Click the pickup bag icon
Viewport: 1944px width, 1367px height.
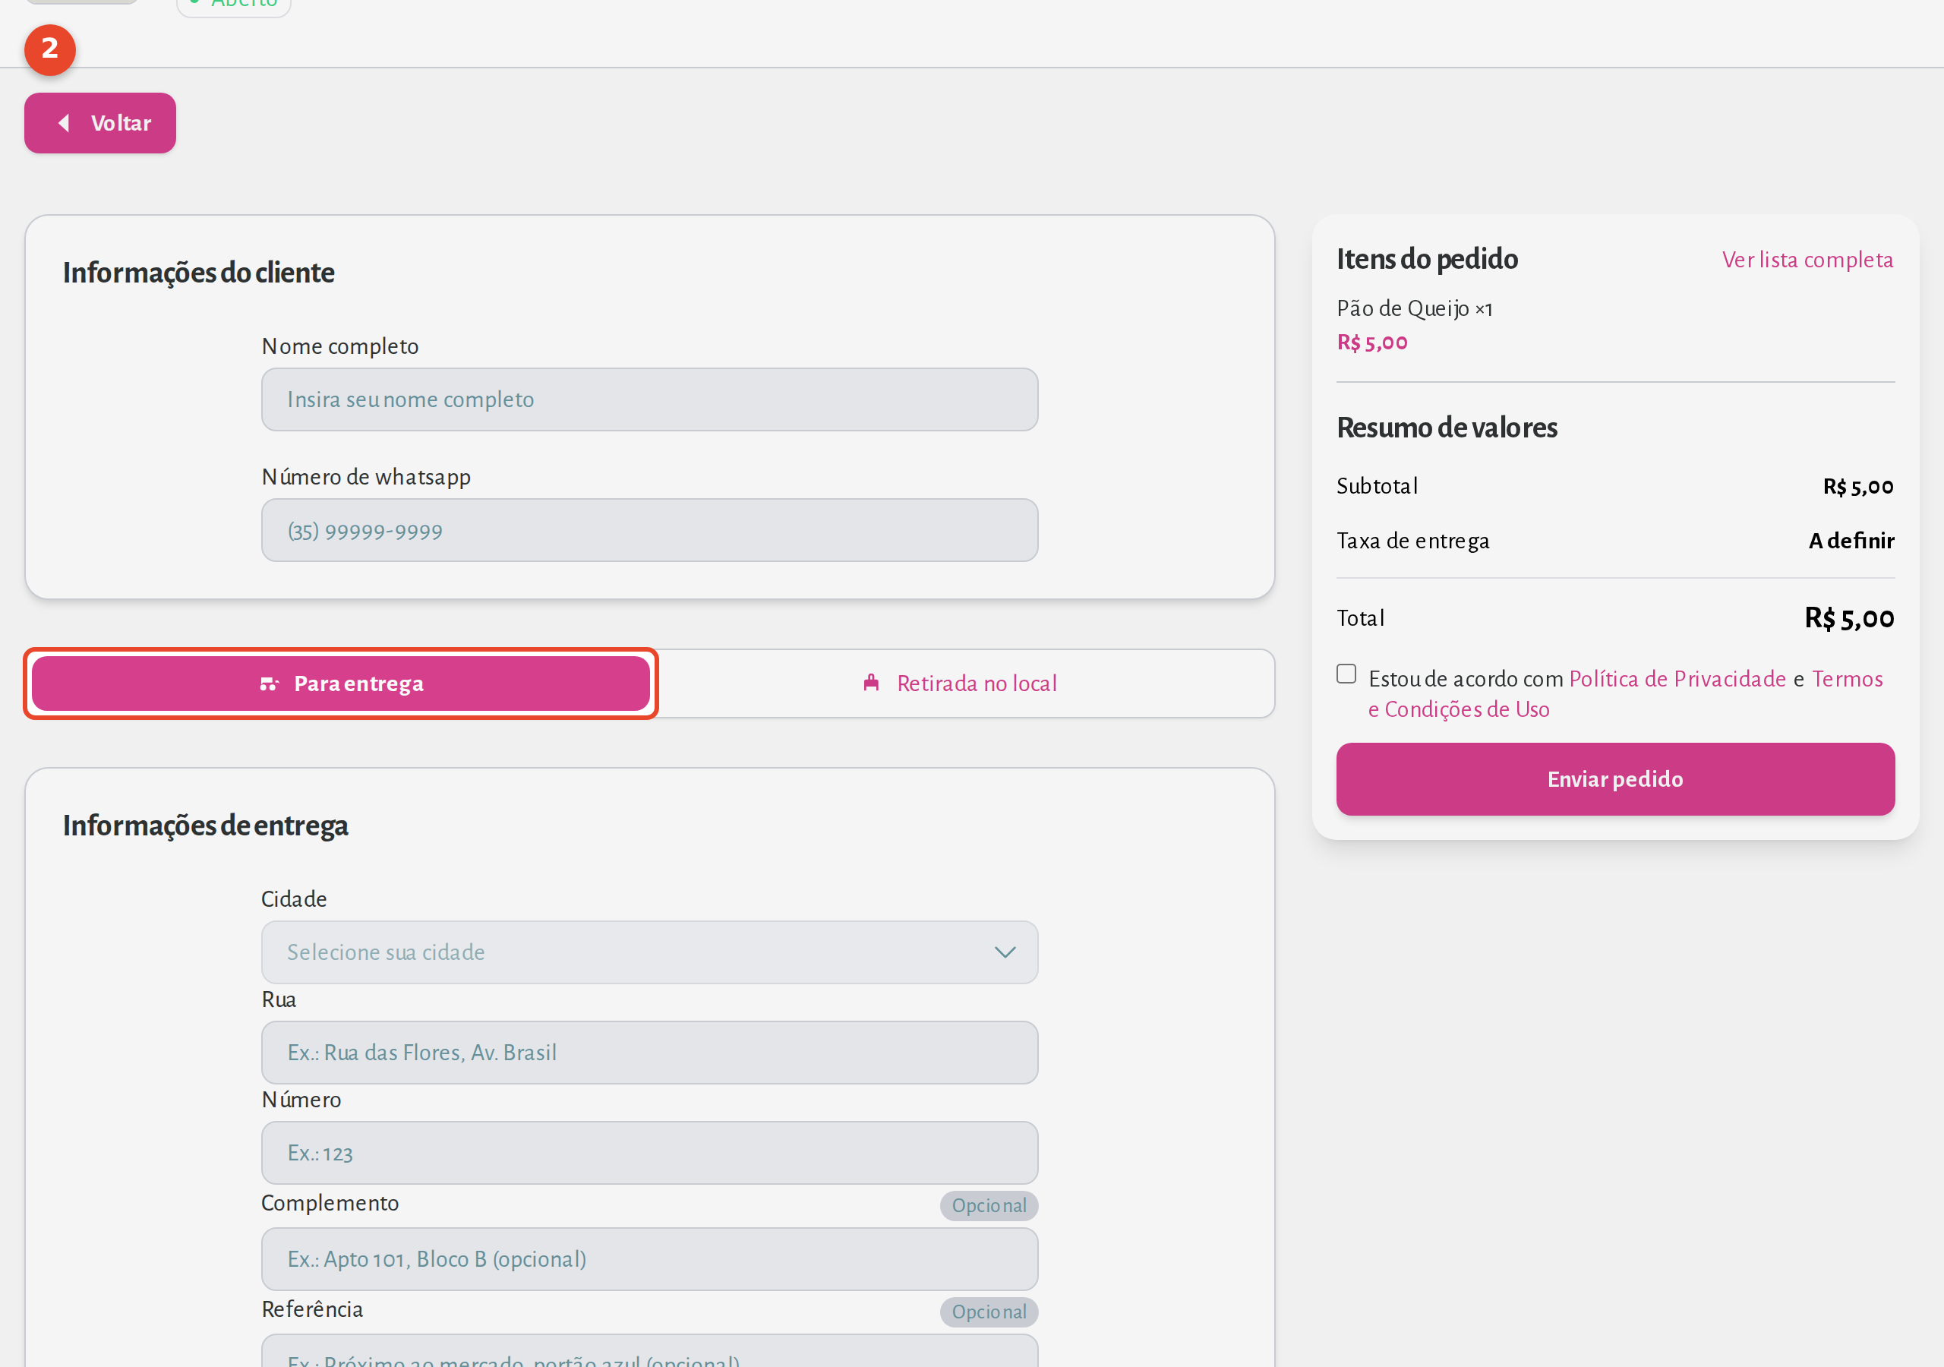point(871,683)
